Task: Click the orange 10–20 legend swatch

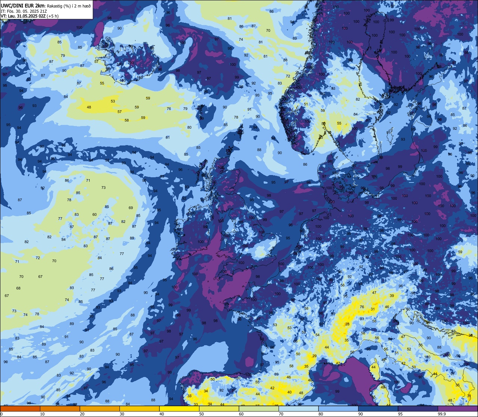Action: tap(60, 409)
